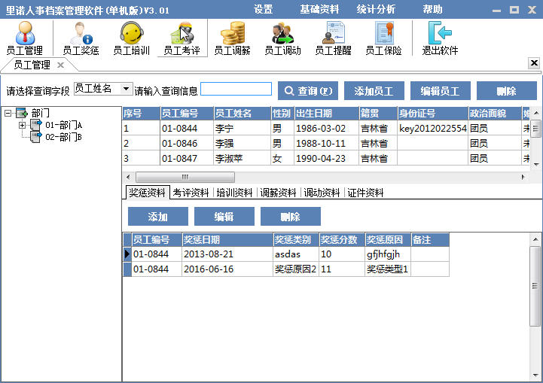The image size is (543, 383).
Task: Collapse the 部门 root tree node
Action: click(8, 113)
